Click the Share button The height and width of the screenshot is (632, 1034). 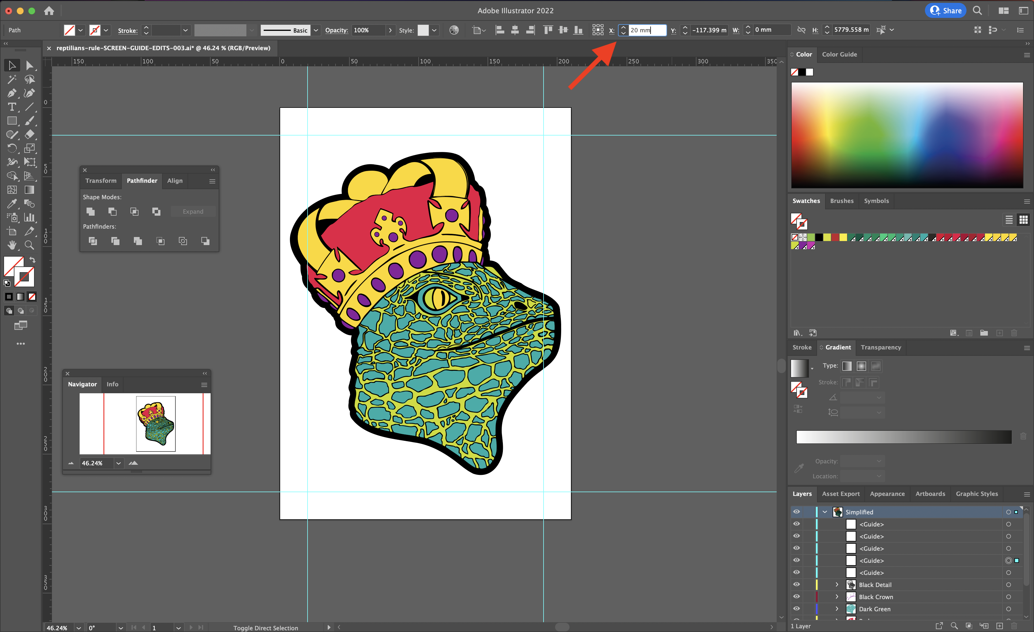(x=945, y=10)
